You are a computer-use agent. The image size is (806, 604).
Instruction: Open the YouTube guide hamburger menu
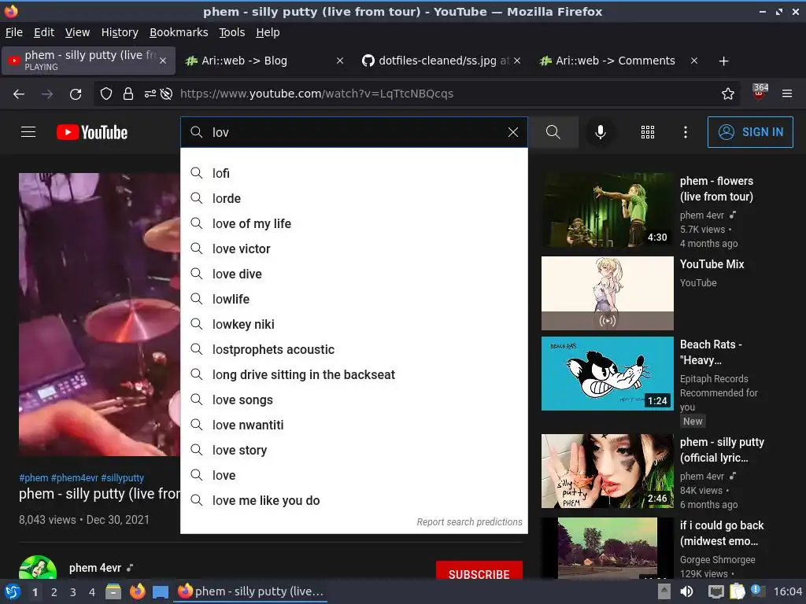tap(28, 132)
